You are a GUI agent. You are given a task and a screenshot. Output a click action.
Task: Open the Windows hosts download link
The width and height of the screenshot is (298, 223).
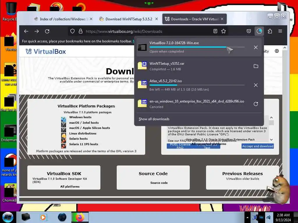pos(80,117)
